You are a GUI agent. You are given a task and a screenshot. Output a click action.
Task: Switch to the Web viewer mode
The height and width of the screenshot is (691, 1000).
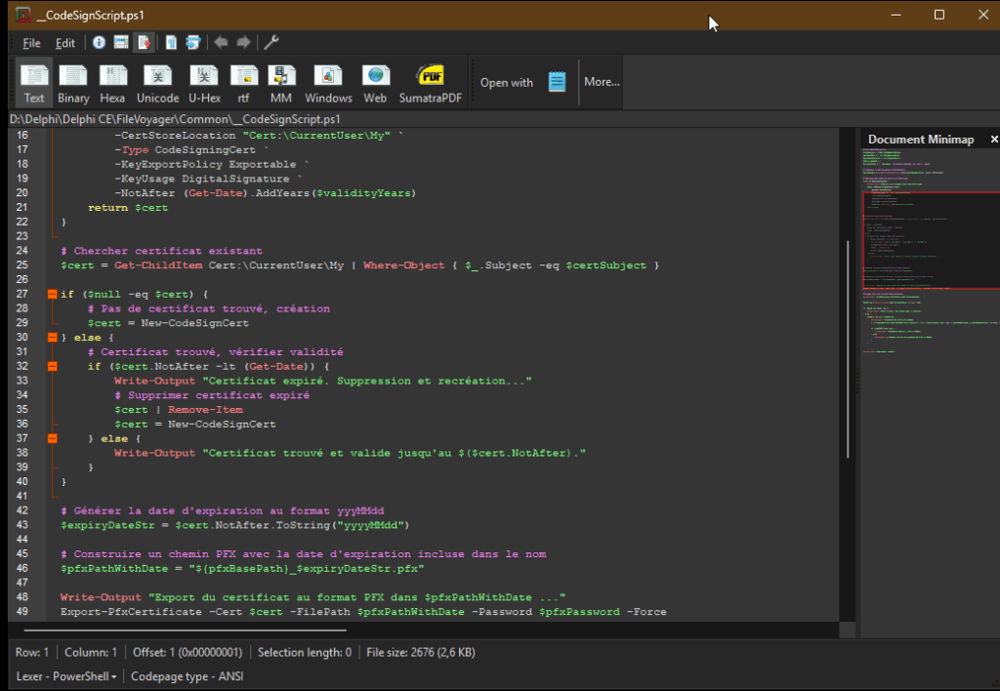pyautogui.click(x=375, y=83)
